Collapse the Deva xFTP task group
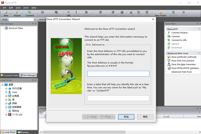This screenshot has width=201, height=134. pyautogui.click(x=199, y=29)
